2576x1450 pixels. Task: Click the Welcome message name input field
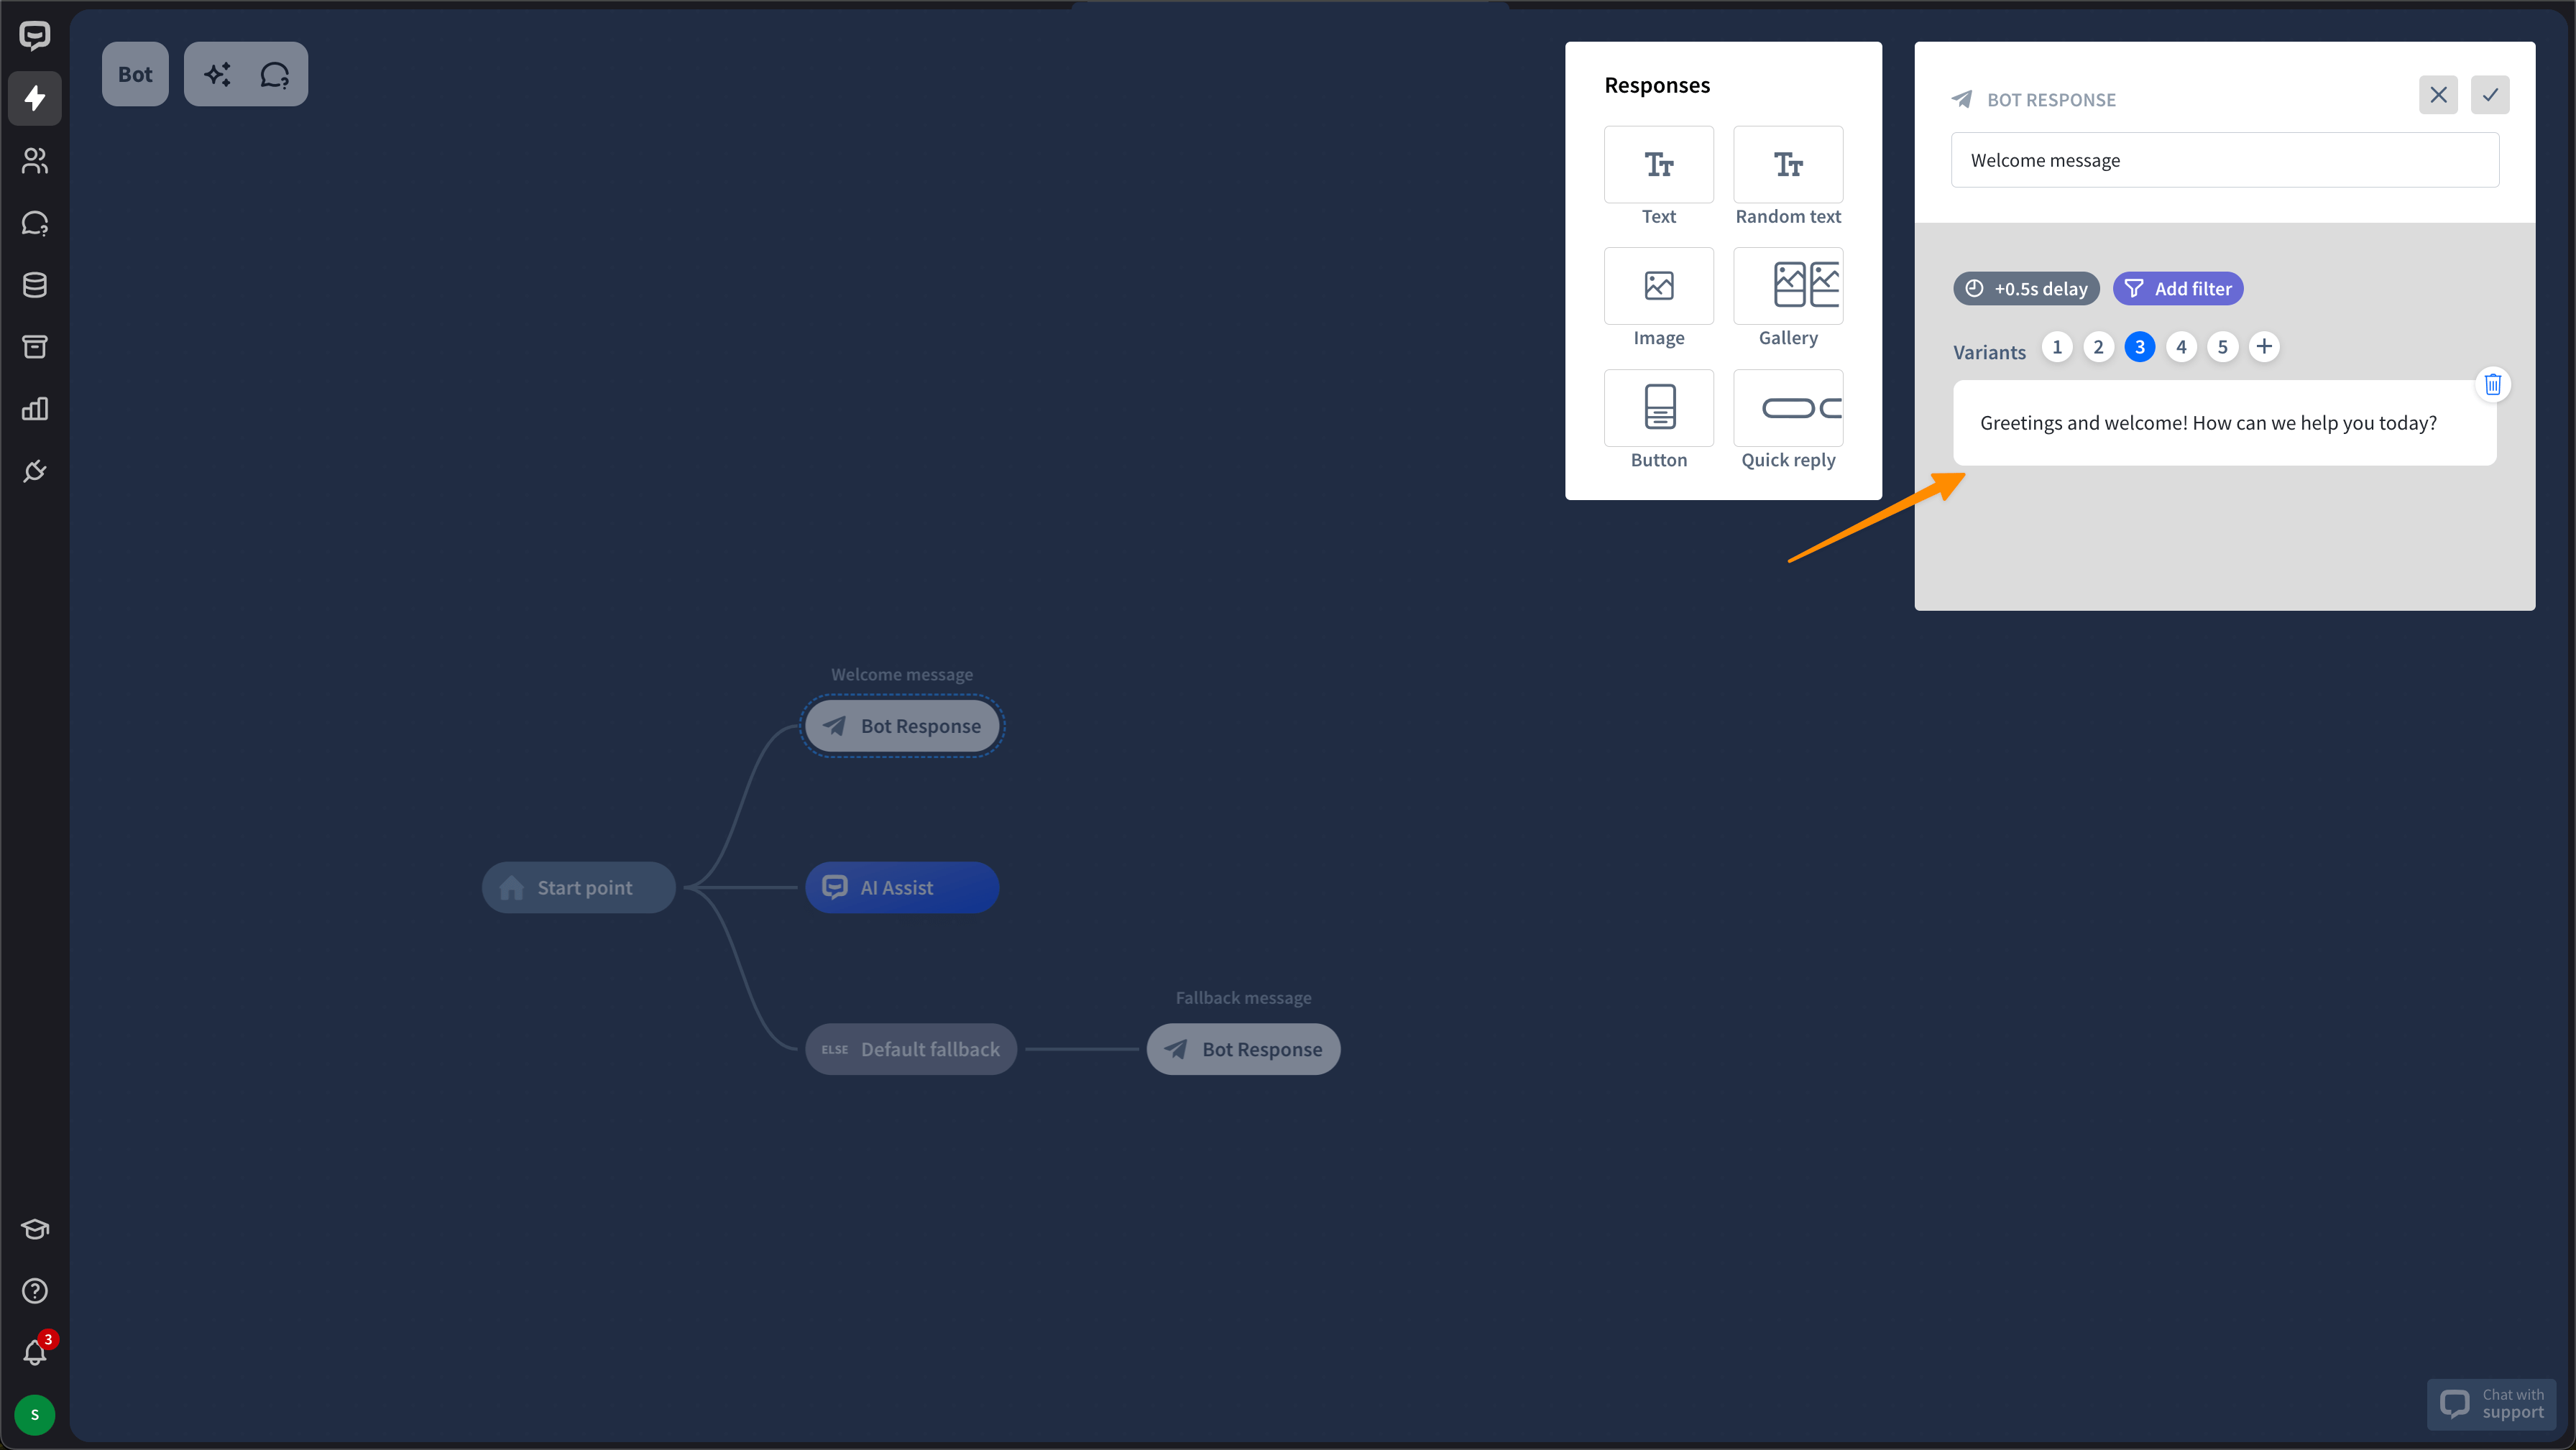2224,160
